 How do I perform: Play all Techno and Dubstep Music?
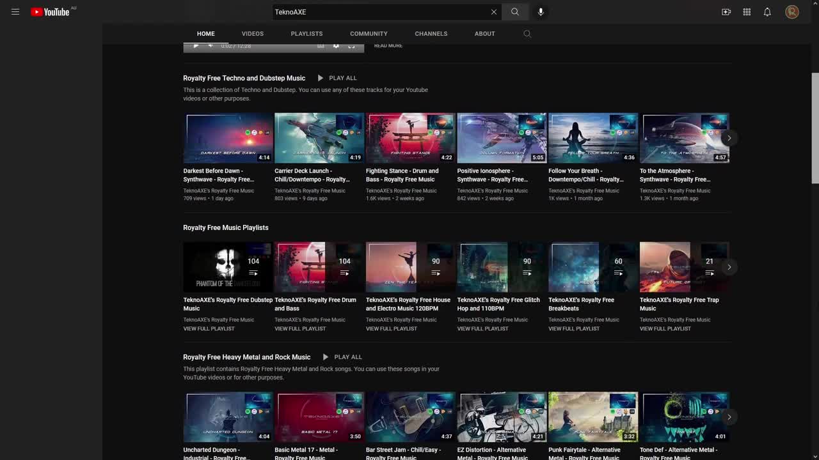pyautogui.click(x=337, y=78)
